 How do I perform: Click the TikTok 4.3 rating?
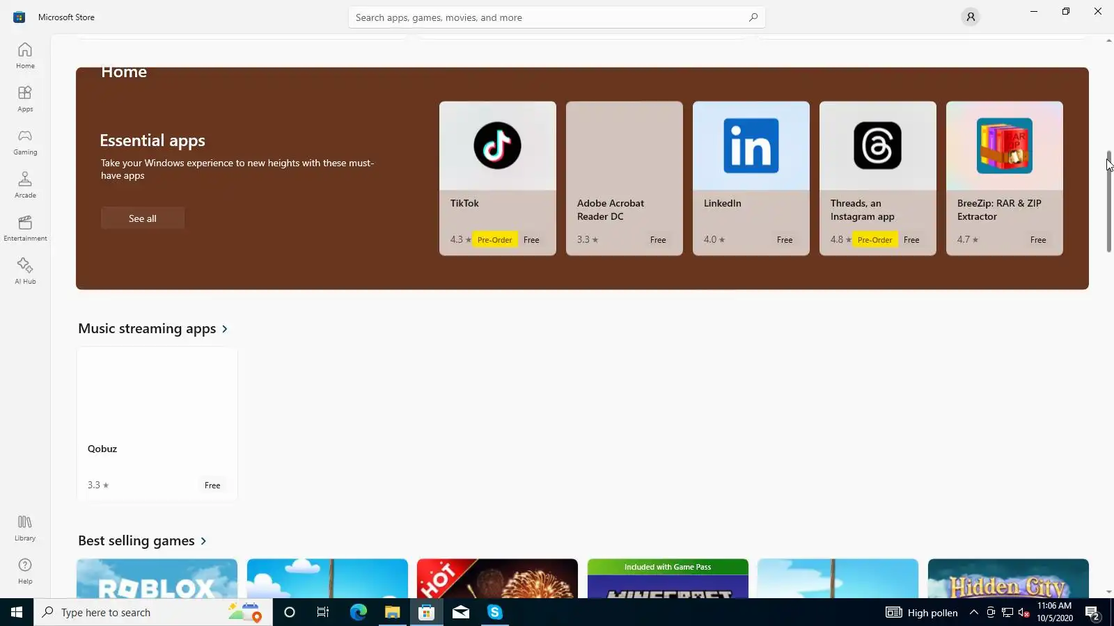pyautogui.click(x=460, y=239)
